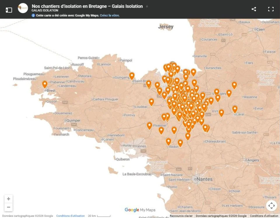Click the Mayenne town label
Image resolution: width=280 pixels, height=218 pixels.
click(x=250, y=97)
